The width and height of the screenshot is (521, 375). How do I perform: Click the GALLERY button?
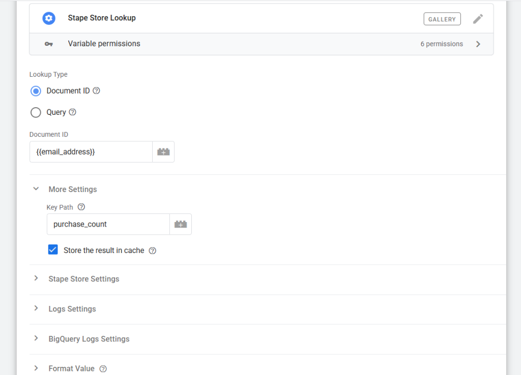(442, 19)
